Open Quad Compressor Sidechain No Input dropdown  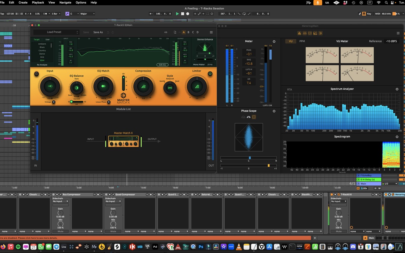click(x=113, y=201)
